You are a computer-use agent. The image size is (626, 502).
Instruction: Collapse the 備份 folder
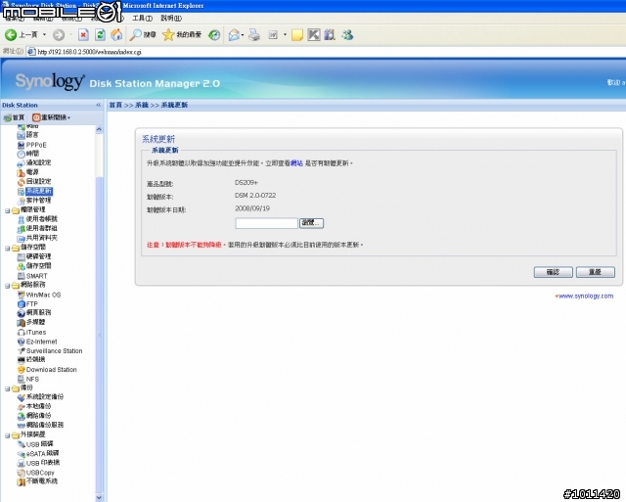coord(7,388)
